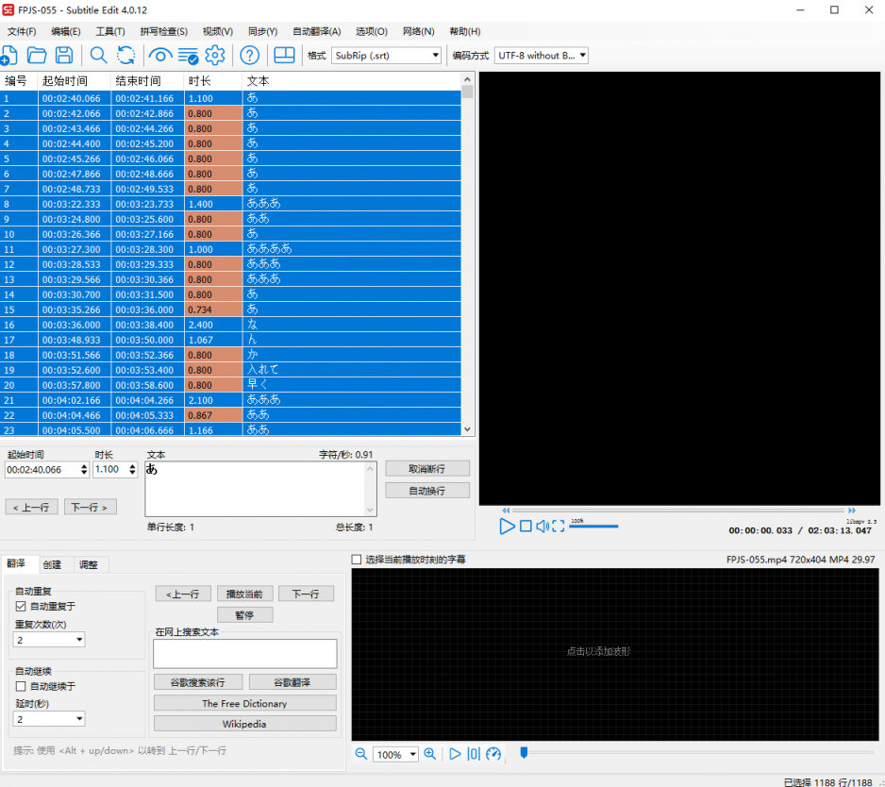Enable the 自动继续于 checkbox
The image size is (885, 787).
[x=21, y=686]
